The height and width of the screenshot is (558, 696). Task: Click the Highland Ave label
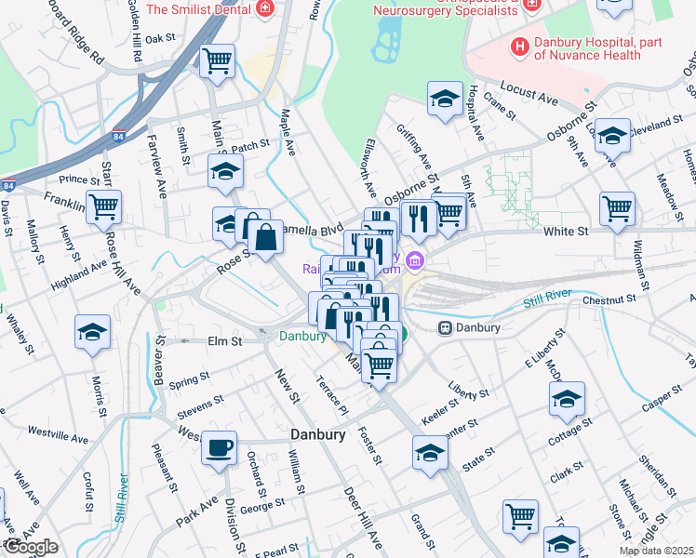point(79,275)
